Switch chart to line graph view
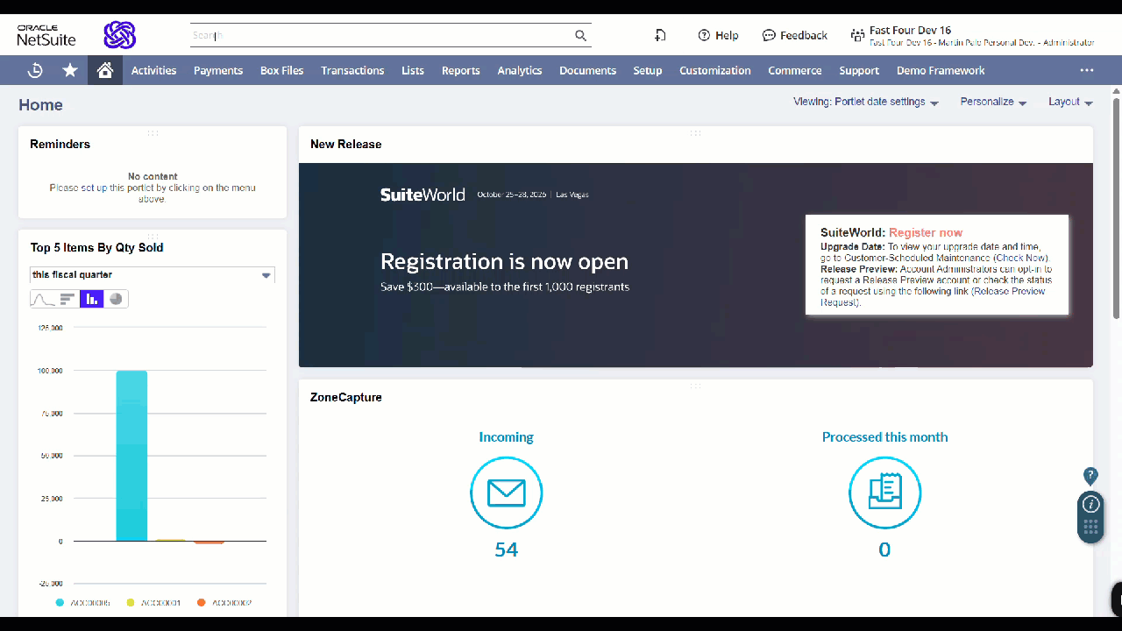Viewport: 1122px width, 631px height. [43, 299]
